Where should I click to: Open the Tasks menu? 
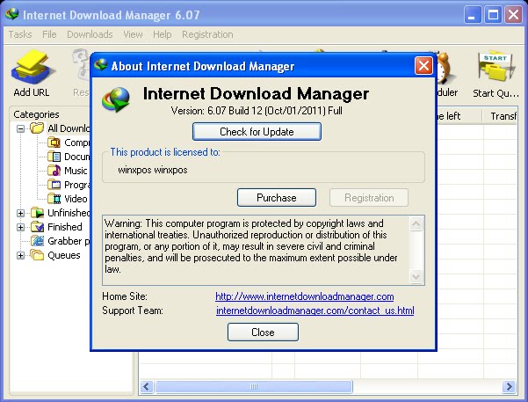[x=20, y=34]
